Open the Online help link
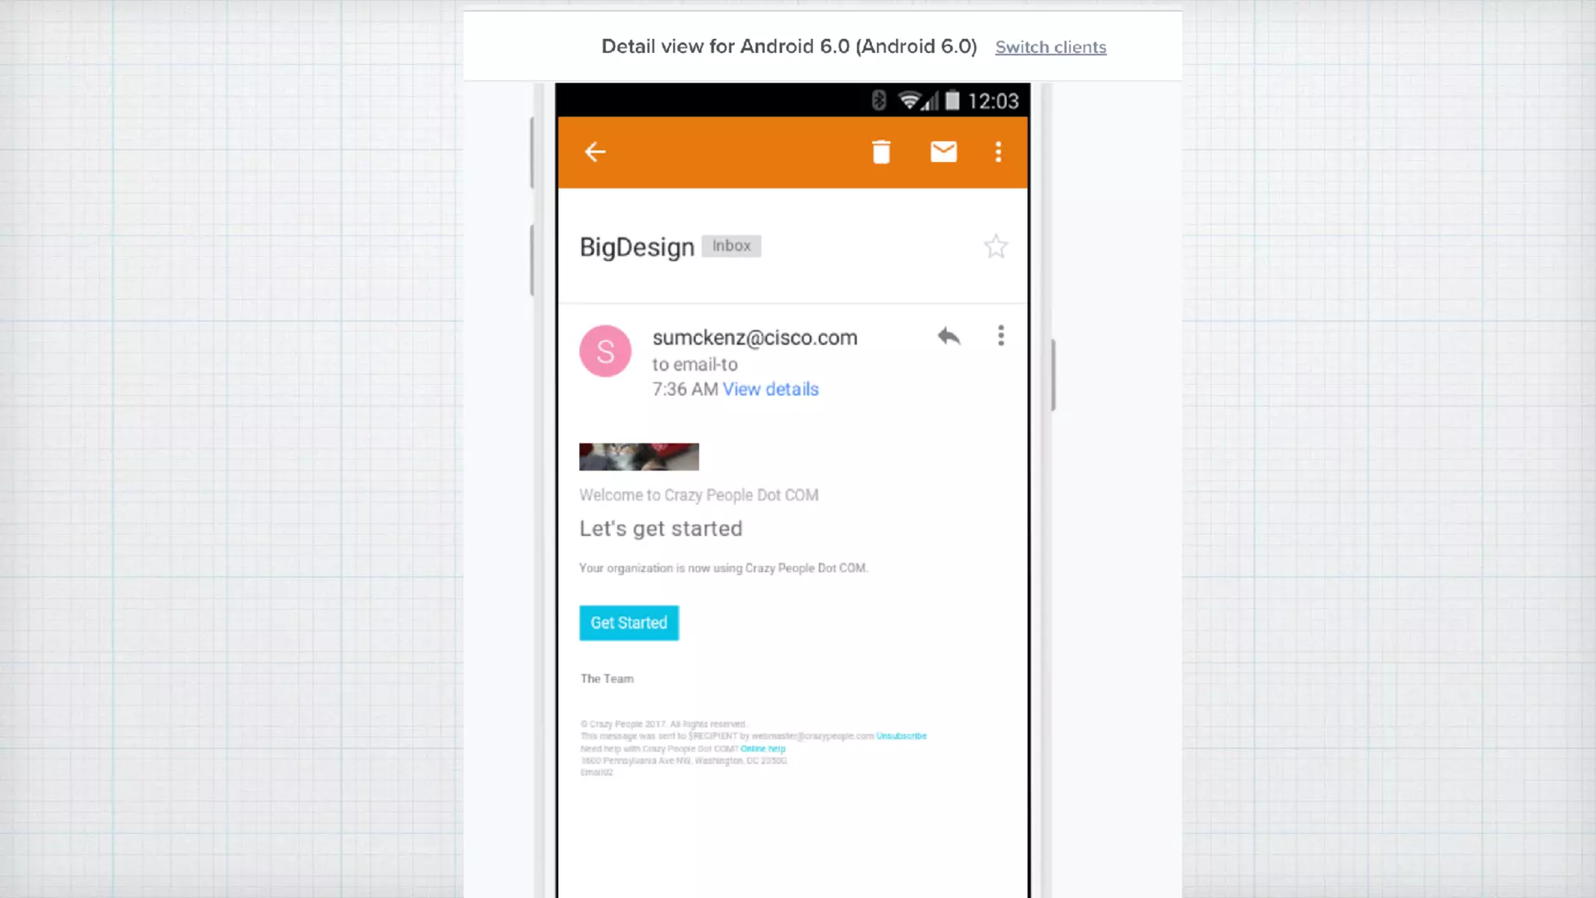The width and height of the screenshot is (1596, 898). [762, 748]
